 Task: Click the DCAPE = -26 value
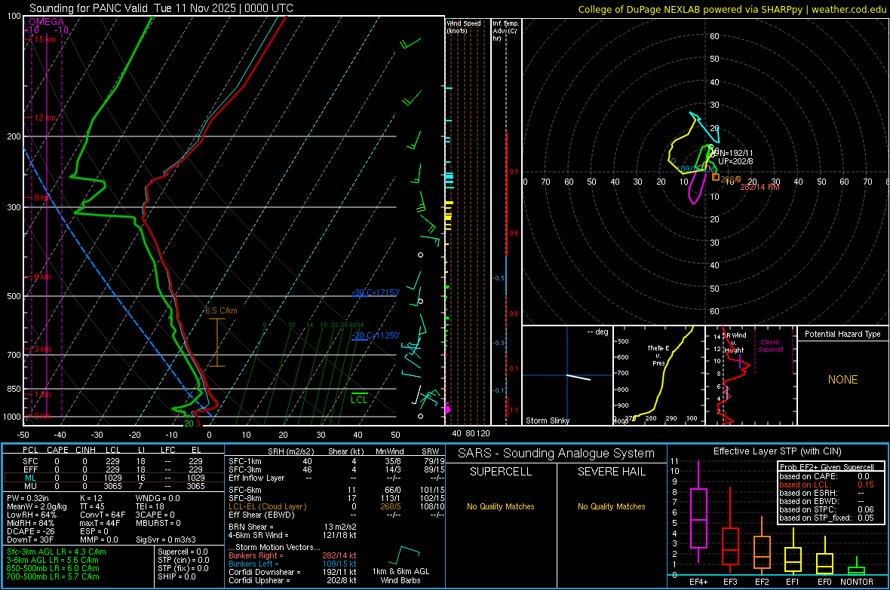31,531
